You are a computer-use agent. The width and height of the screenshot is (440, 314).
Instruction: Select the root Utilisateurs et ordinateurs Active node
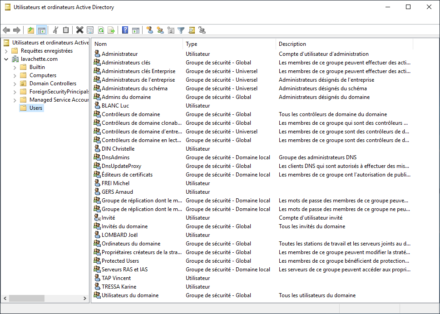(50, 43)
